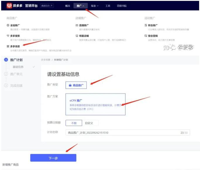Click the shopping bag icon in 商品推广
200x170 pixels.
(70, 85)
